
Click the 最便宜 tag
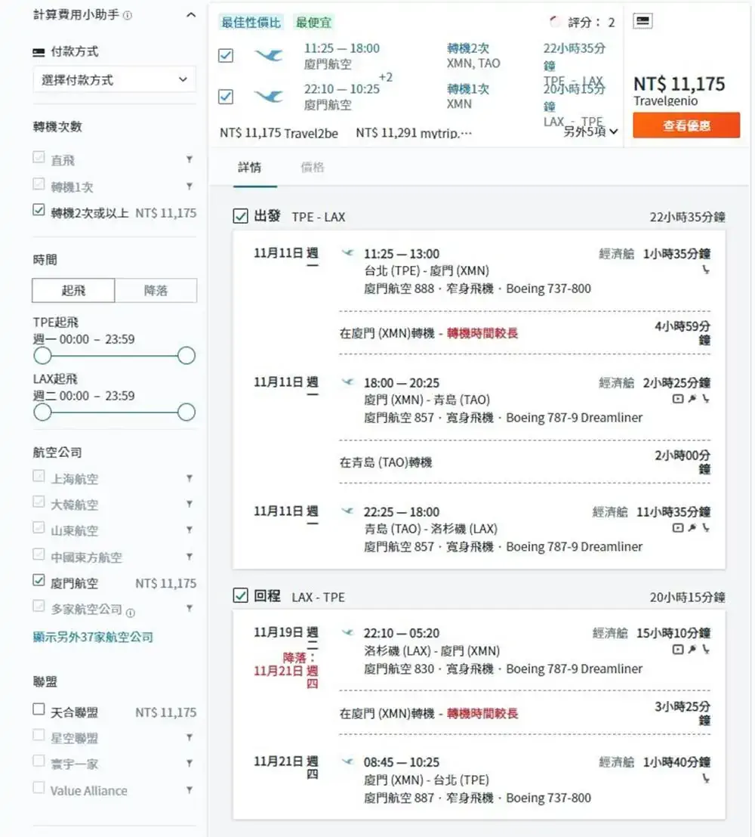[x=314, y=23]
